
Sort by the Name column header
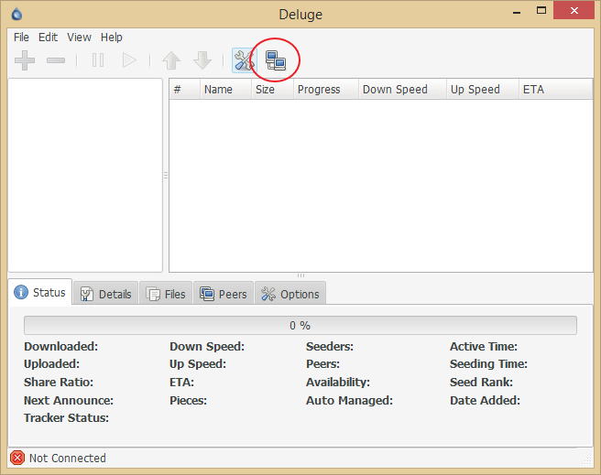click(x=225, y=89)
